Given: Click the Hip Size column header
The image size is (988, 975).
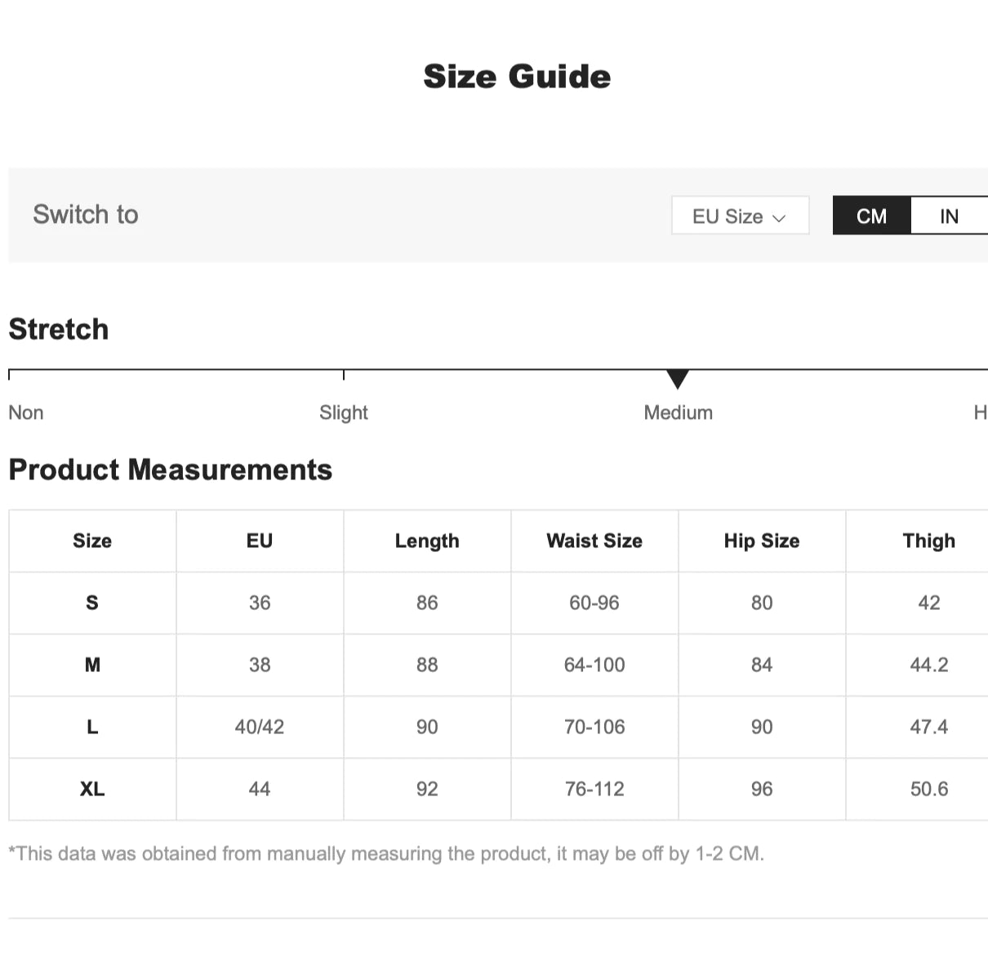Looking at the screenshot, I should coord(762,541).
